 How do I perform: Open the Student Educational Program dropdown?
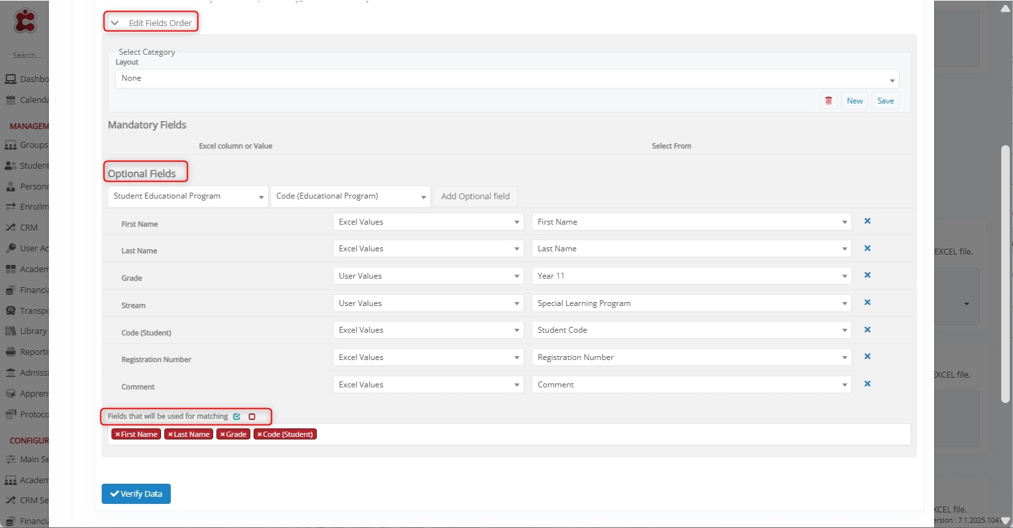pos(188,197)
